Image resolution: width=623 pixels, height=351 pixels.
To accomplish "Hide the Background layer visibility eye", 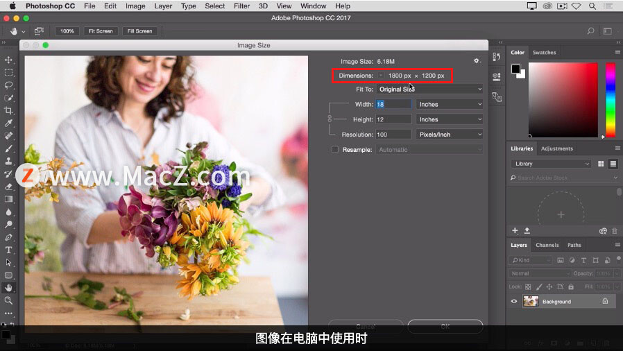I will tap(514, 301).
